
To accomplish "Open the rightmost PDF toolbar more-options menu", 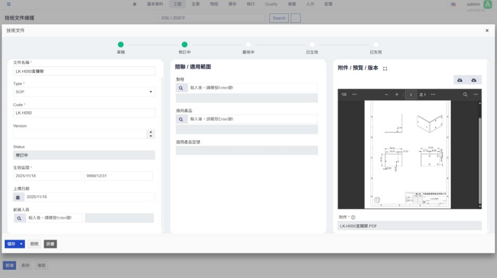I will 476,95.
